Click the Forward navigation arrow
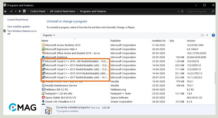The image size is (218, 118). (x=11, y=11)
